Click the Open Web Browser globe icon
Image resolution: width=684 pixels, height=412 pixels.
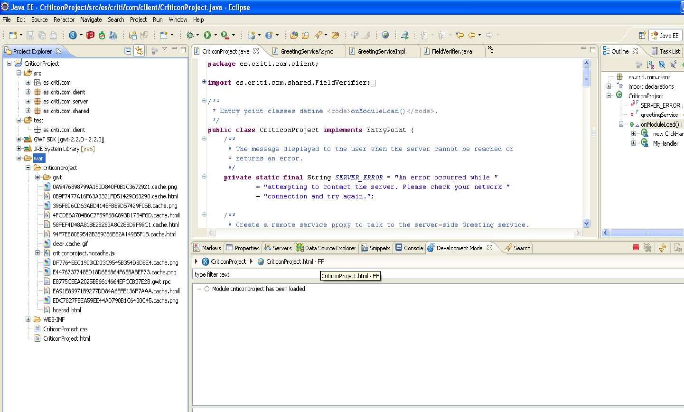coord(385,35)
